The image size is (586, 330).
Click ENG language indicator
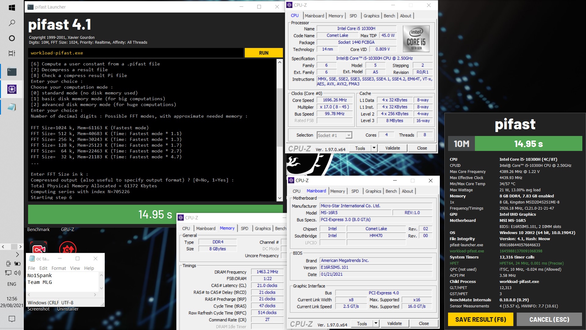click(12, 284)
